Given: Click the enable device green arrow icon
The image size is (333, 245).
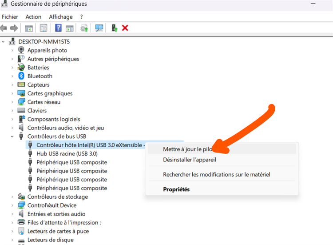Looking at the screenshot, I should coord(115,28).
